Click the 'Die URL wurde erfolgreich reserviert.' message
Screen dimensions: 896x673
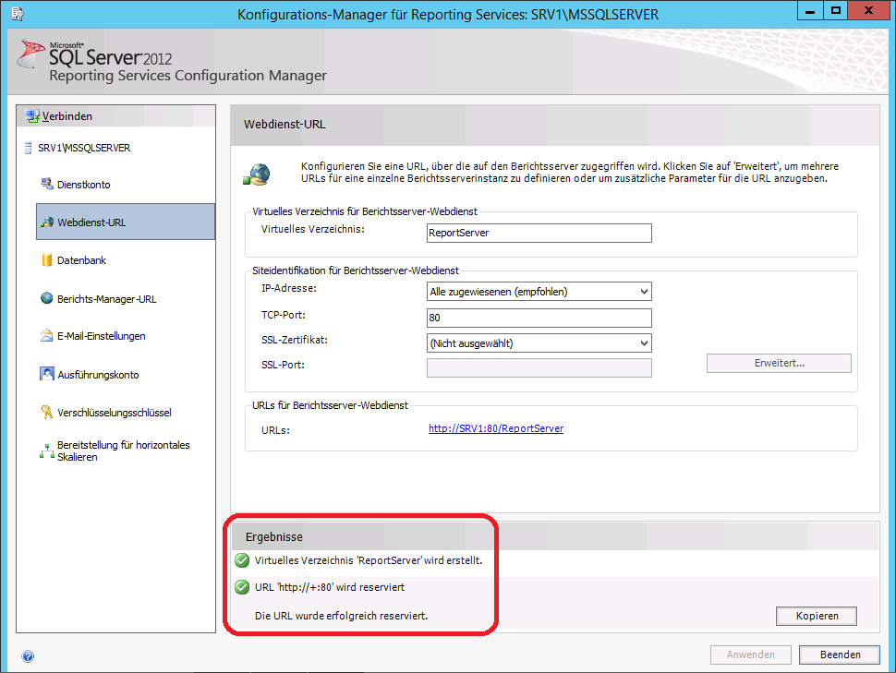[341, 616]
